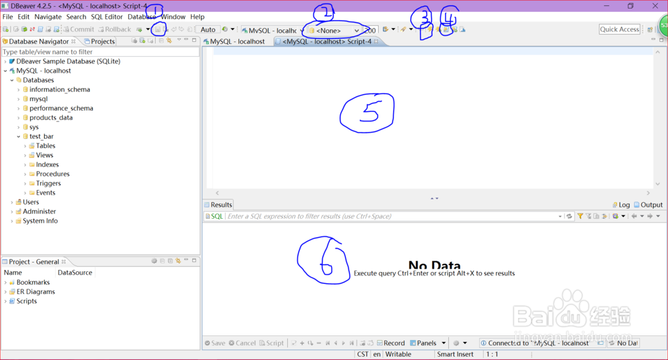Screen dimensions: 668x360
Task: Select the performance_schema database
Action: pyautogui.click(x=61, y=108)
